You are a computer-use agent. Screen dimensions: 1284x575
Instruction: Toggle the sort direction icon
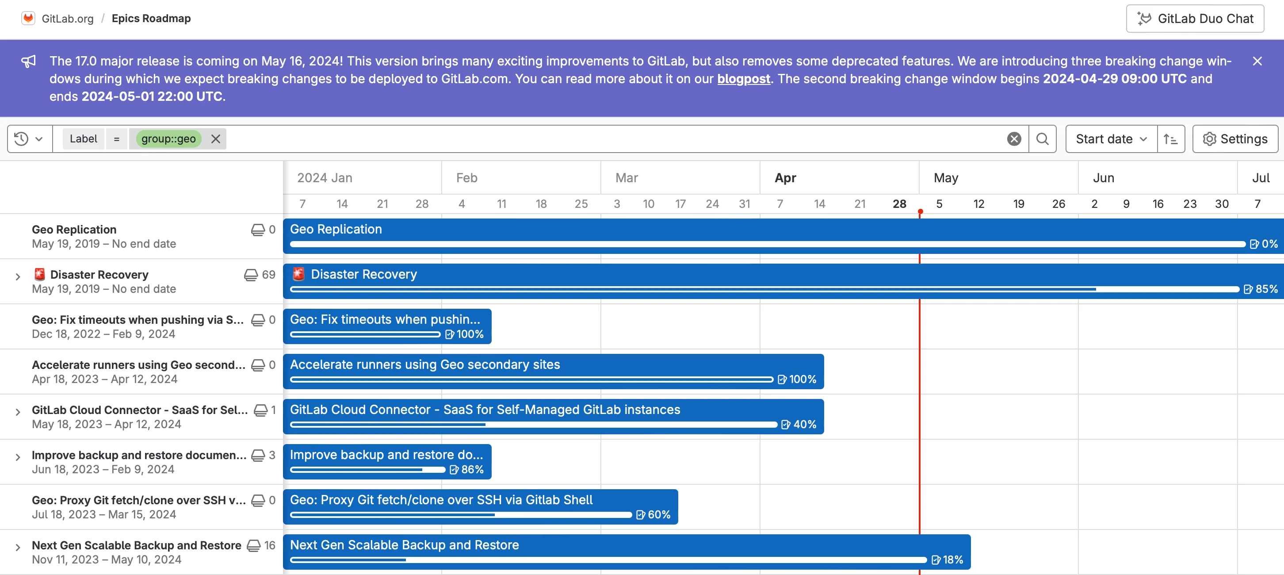coord(1170,138)
